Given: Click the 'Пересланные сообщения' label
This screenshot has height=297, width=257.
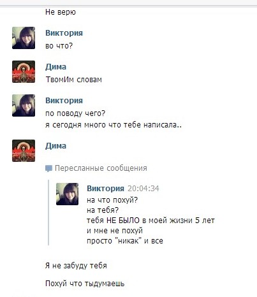Looking at the screenshot, I should click(x=101, y=168).
